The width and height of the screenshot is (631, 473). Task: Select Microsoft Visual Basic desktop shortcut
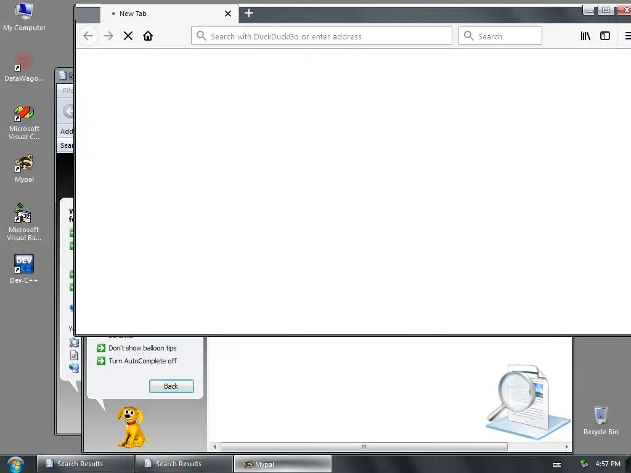click(x=24, y=223)
